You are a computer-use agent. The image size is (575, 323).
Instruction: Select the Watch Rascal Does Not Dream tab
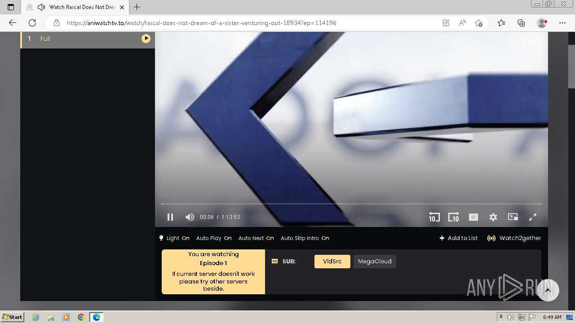coord(75,7)
